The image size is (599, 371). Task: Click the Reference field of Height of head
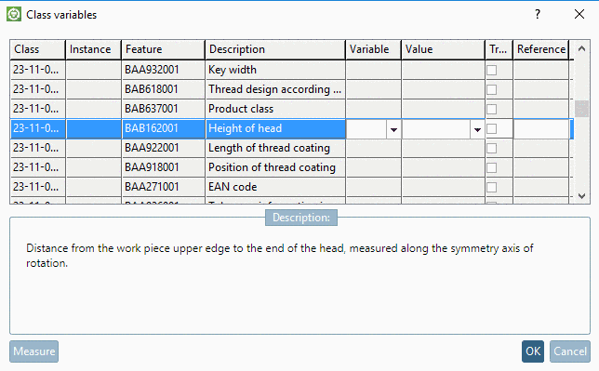click(541, 128)
